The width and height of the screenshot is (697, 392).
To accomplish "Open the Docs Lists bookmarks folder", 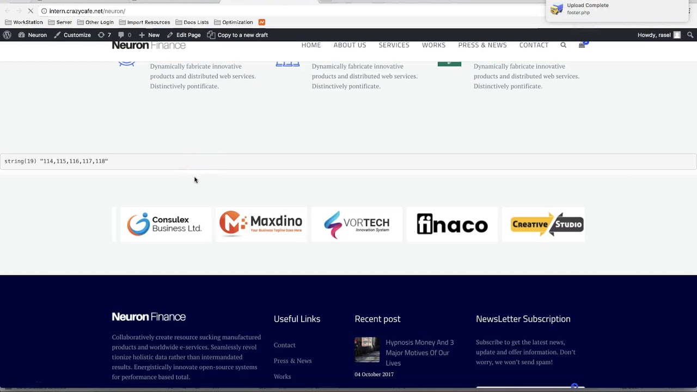I will [192, 22].
